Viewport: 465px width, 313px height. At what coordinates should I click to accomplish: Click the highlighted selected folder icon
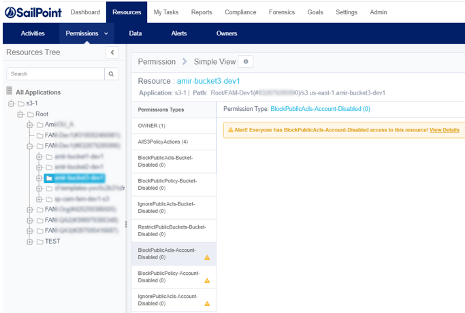pos(49,178)
